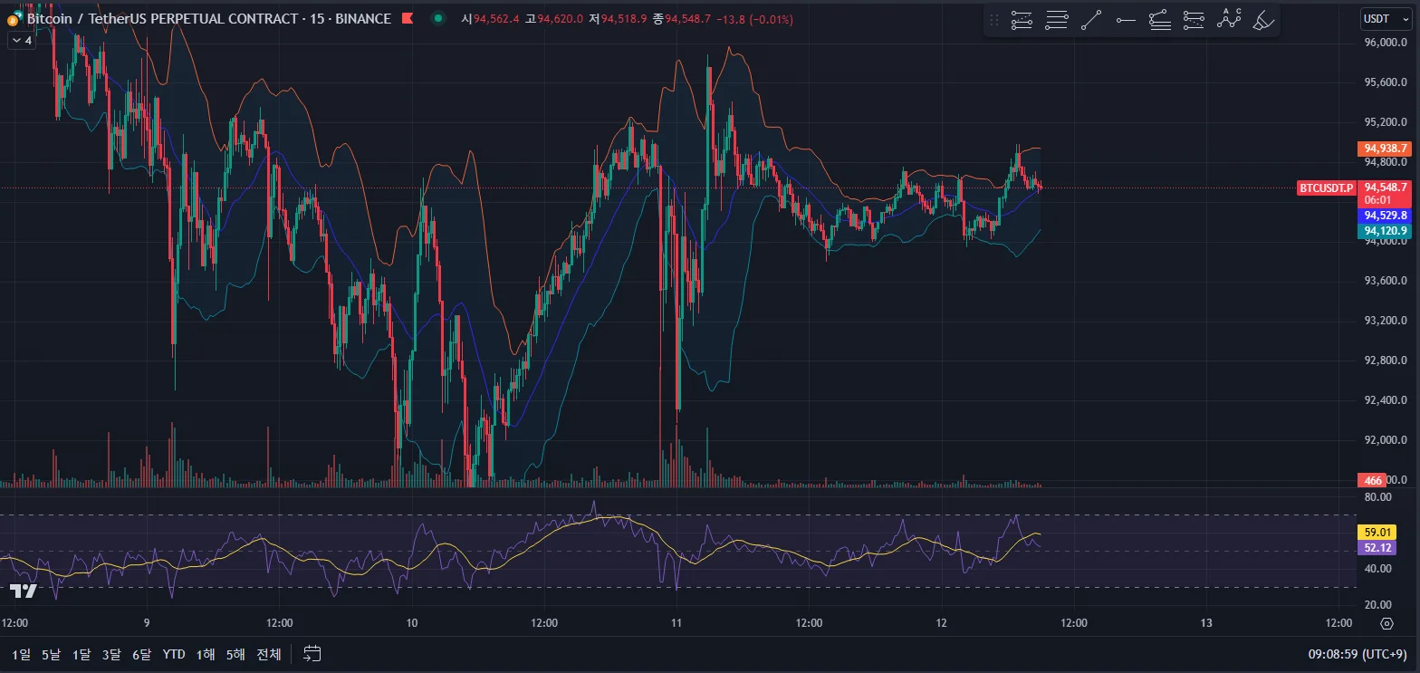Select the trend-based Fib extension tool
Screen dimensions: 1420x673
point(1160,20)
